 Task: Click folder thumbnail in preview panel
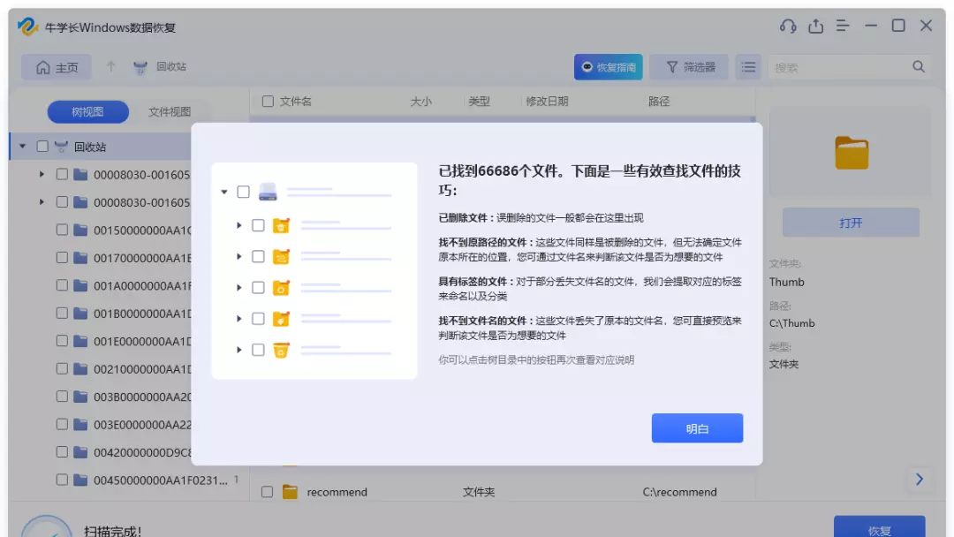[852, 153]
